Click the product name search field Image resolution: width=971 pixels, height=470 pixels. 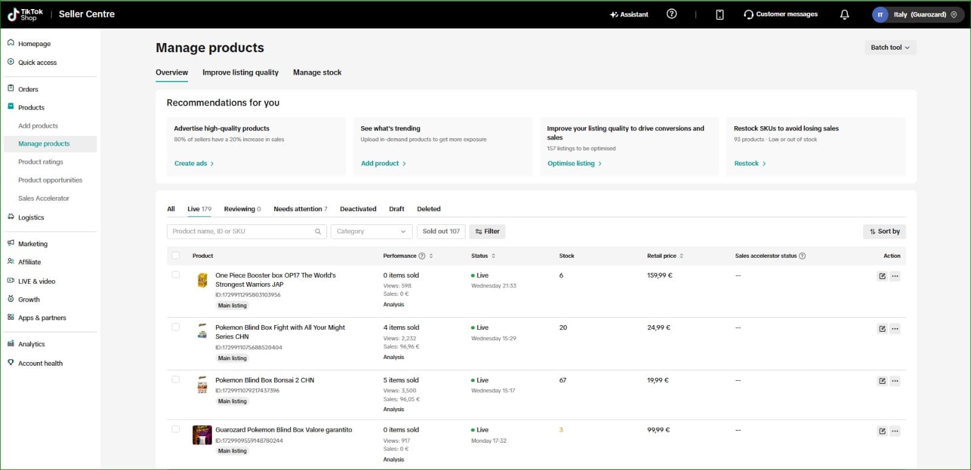[246, 232]
